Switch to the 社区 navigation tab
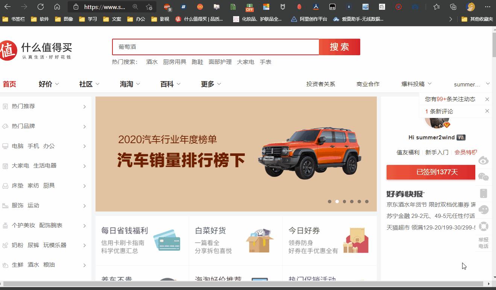Screen dimensions: 496x290 tap(86, 84)
